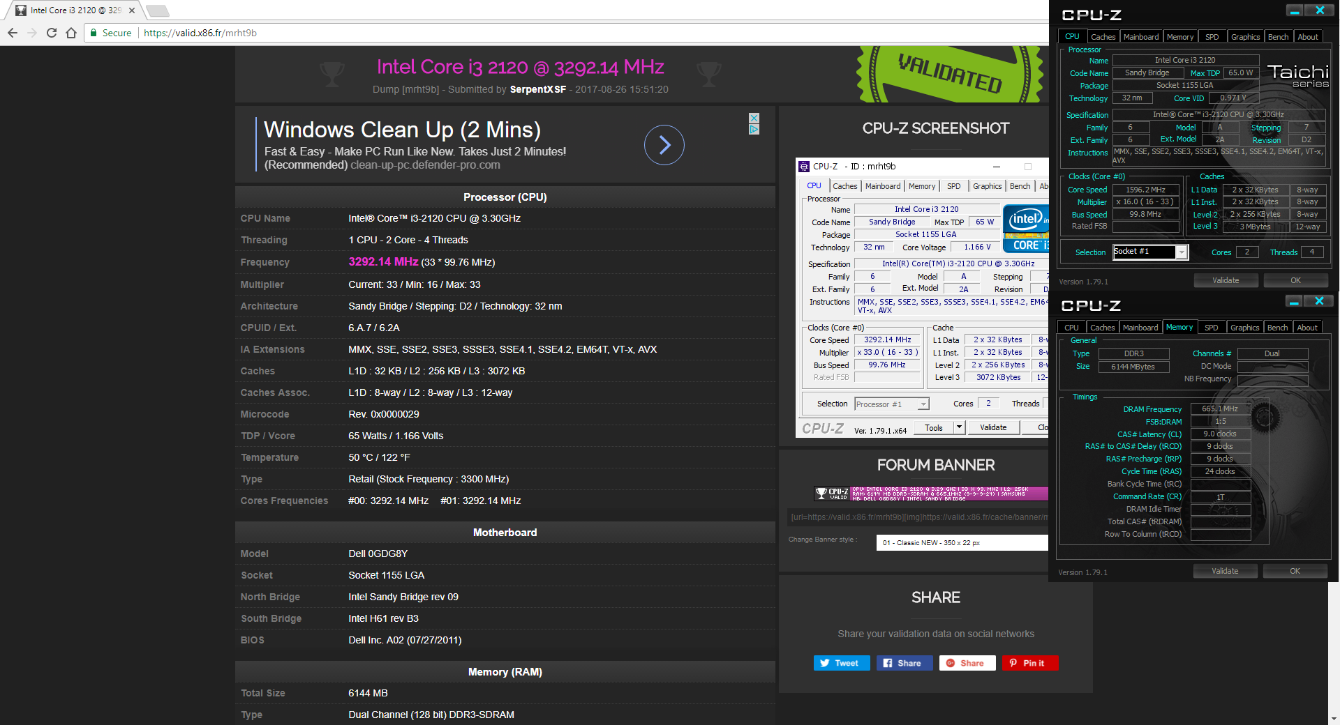Open Graphics tab in top CPU-Z window

[1245, 37]
